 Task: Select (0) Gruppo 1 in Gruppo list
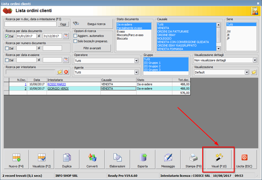[166, 63]
